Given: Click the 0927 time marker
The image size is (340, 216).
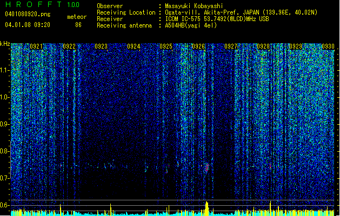Looking at the screenshot, I should (231, 46).
